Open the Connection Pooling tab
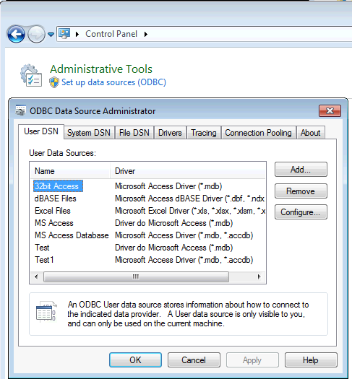352x379 pixels. (x=258, y=133)
